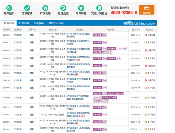Select the 其他平台投诉 tab
The width and height of the screenshot is (175, 133).
coord(56,23)
